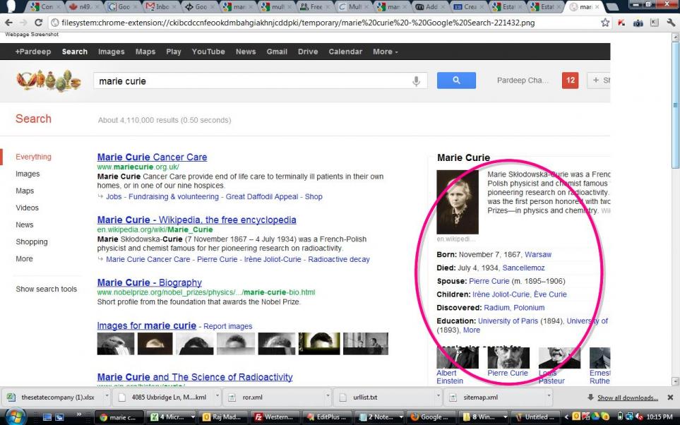
Task: Open the 'Untitled ...' taskbar window
Action: click(536, 417)
